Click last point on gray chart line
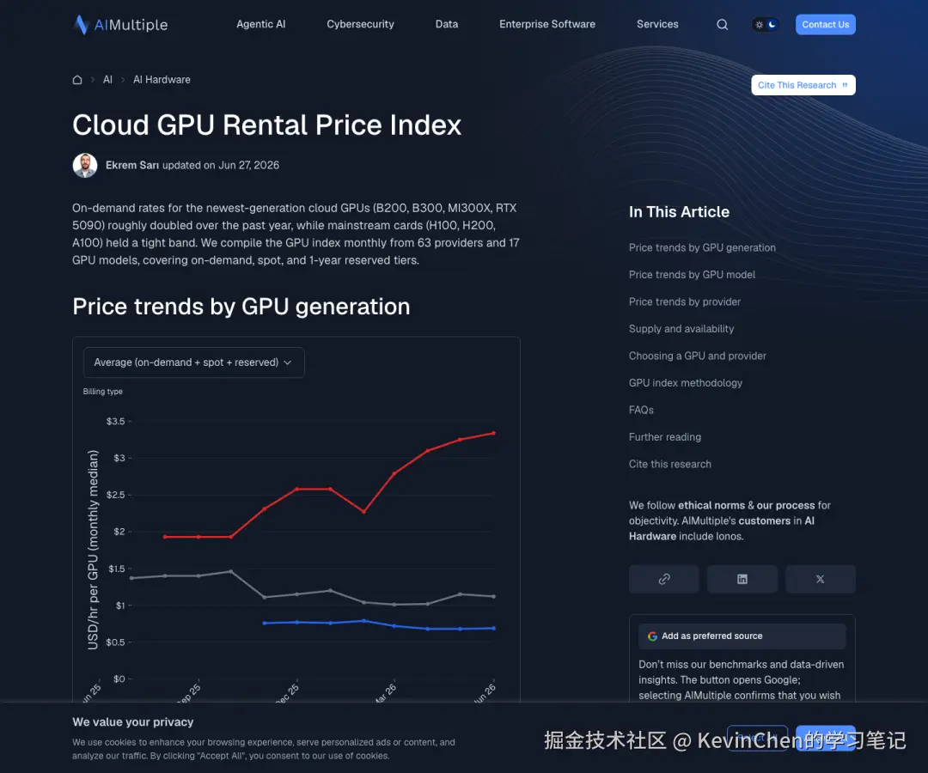The width and height of the screenshot is (928, 773). [x=493, y=596]
